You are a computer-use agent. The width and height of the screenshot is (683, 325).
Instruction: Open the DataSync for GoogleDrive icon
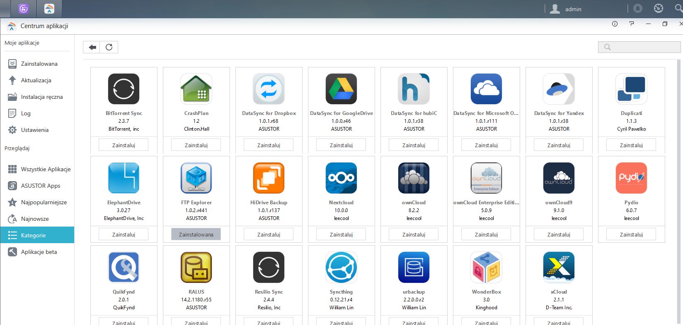[x=341, y=89]
